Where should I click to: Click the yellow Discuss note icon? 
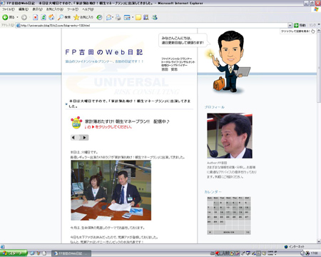(138, 17)
